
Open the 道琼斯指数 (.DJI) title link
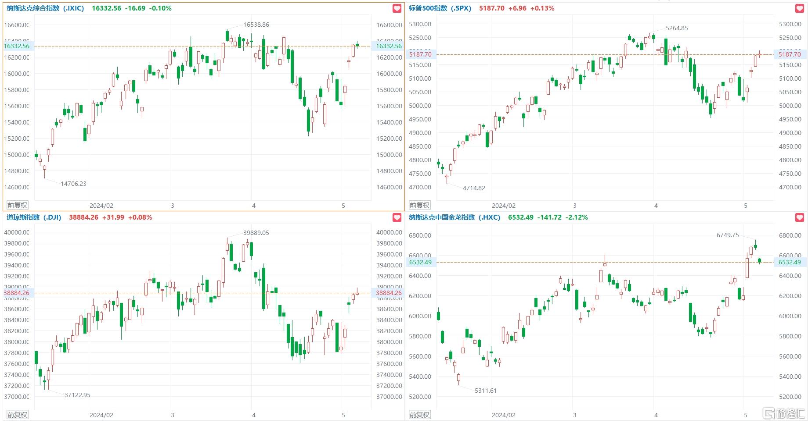click(34, 217)
